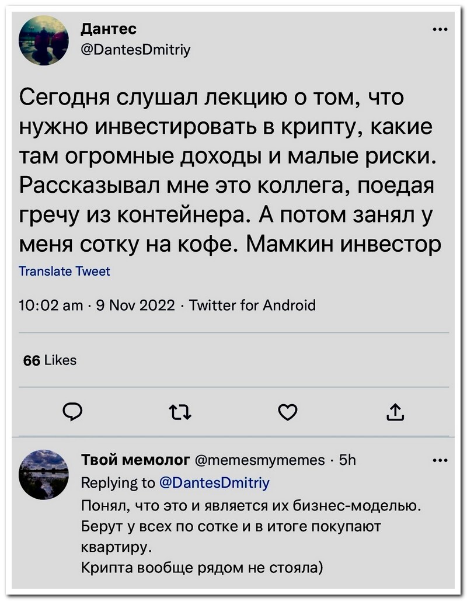Click the retweet arrows icon

pos(180,412)
